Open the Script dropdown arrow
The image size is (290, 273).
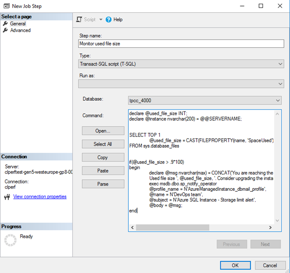101,19
